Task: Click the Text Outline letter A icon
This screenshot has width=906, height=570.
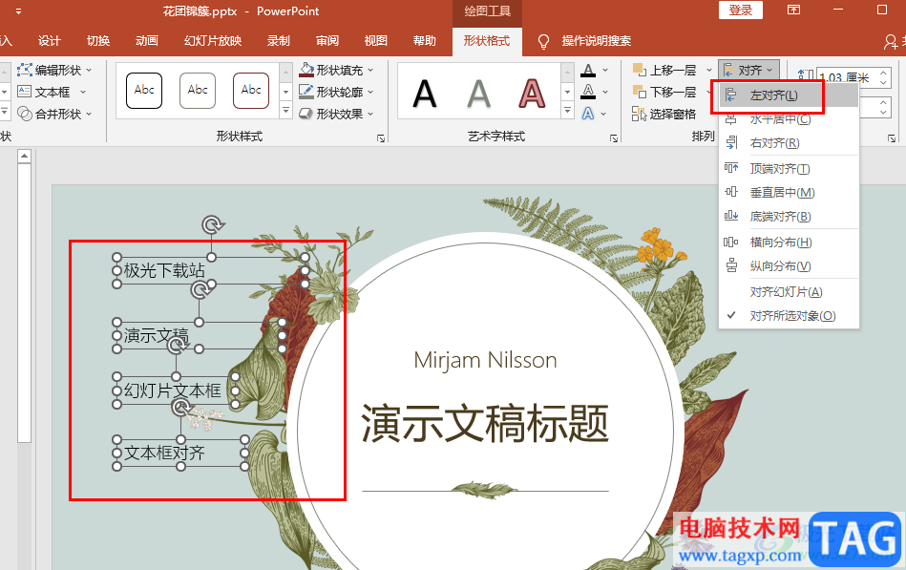Action: [588, 92]
